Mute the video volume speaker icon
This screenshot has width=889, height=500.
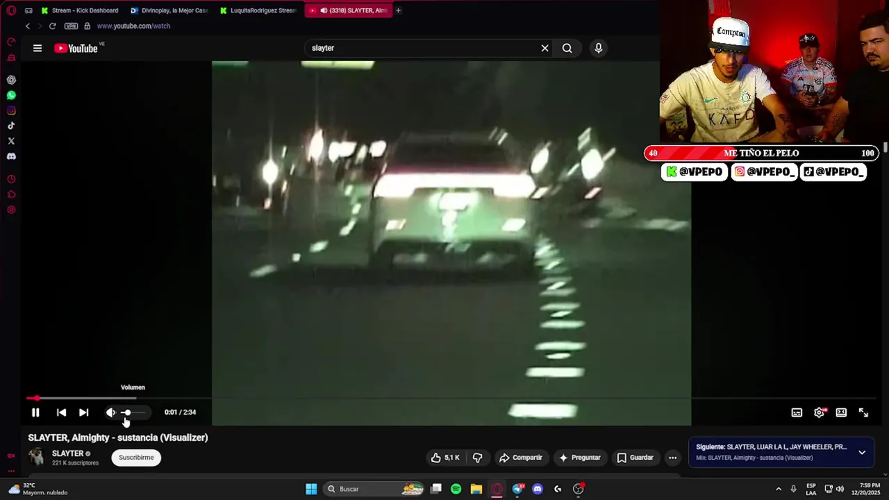coord(110,412)
